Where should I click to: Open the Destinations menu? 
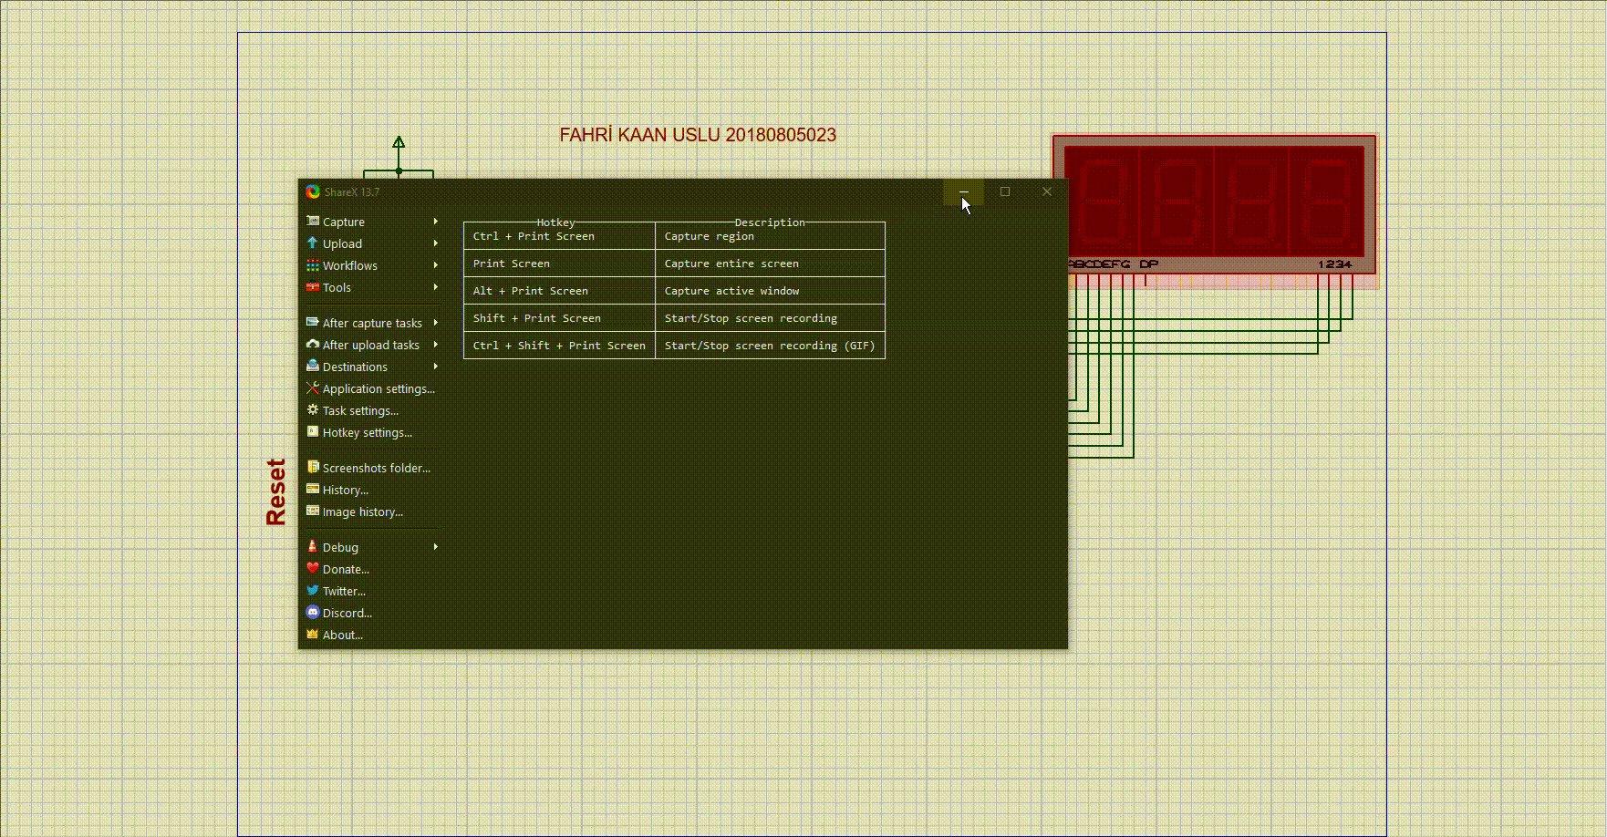point(372,367)
